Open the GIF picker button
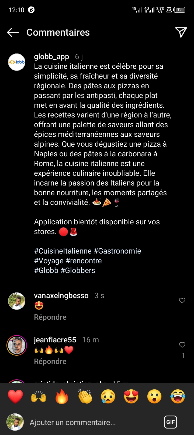Image resolution: width=194 pixels, height=435 pixels. click(171, 422)
